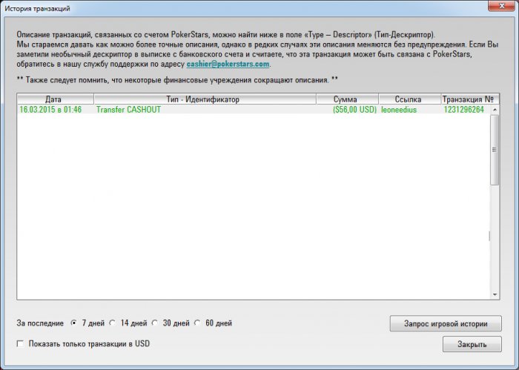Click the amount ($56,00 USD)

tap(355, 110)
